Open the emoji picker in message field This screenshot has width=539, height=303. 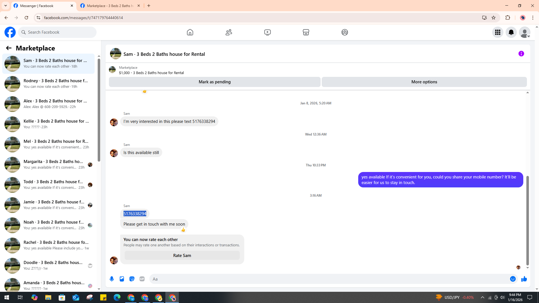513,279
